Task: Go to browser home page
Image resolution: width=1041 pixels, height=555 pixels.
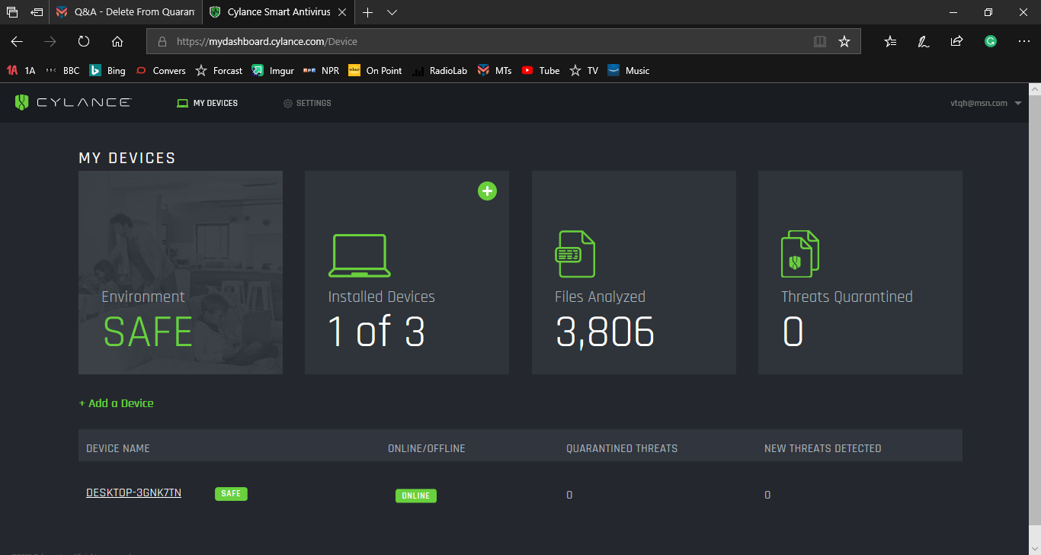Action: click(x=117, y=42)
